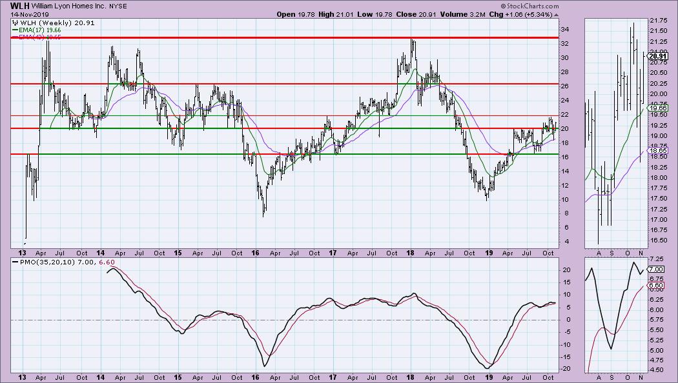Click the Chg +1.06 (+5.34%) value
Viewport: 678px width, 383px height.
coord(520,14)
